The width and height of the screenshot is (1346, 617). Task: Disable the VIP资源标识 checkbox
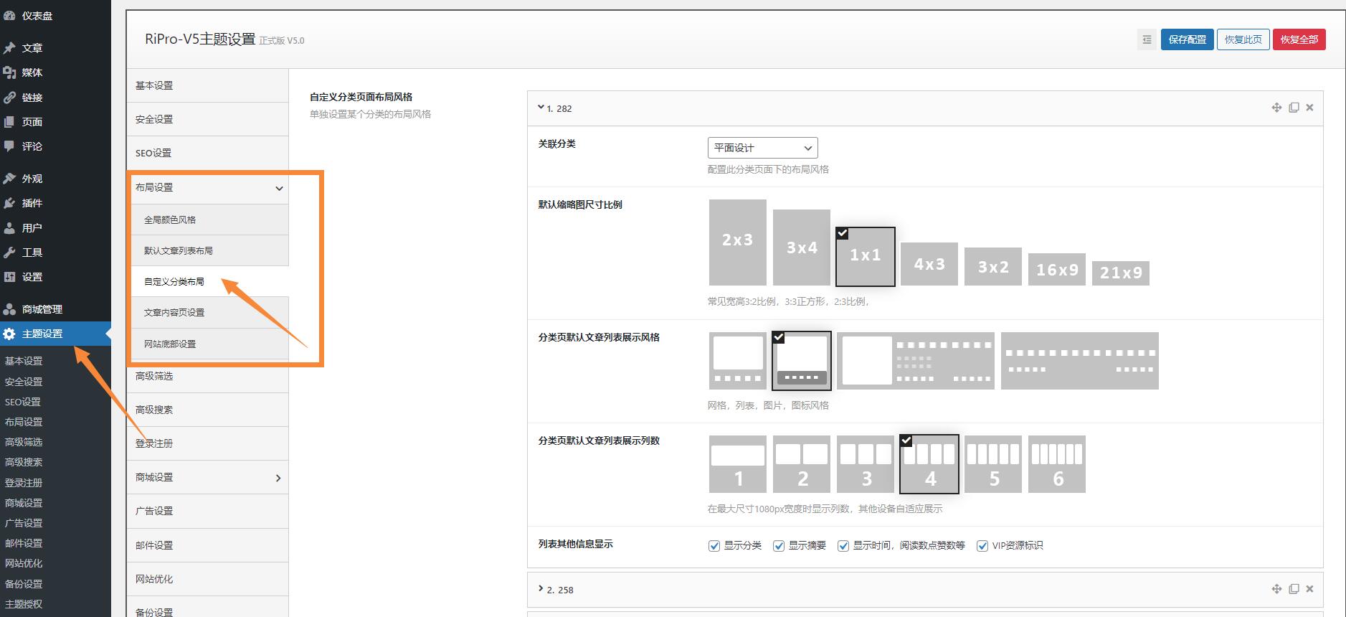pyautogui.click(x=982, y=546)
